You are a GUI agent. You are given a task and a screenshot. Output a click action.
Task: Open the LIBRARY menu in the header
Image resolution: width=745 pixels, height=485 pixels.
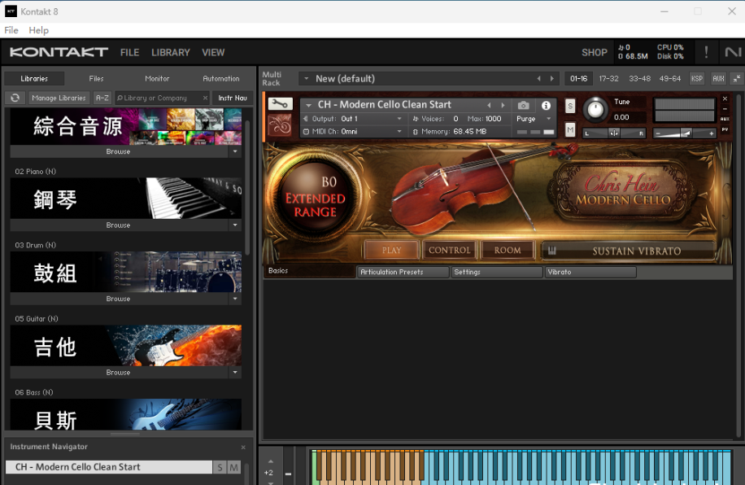pyautogui.click(x=171, y=52)
